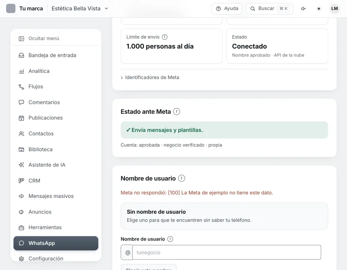Click 'Cuenta: aprobada · negocio verificado' line

point(171,145)
